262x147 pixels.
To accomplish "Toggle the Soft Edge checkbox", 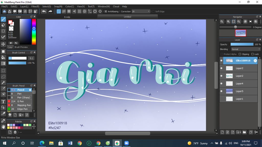I will click(154, 11).
